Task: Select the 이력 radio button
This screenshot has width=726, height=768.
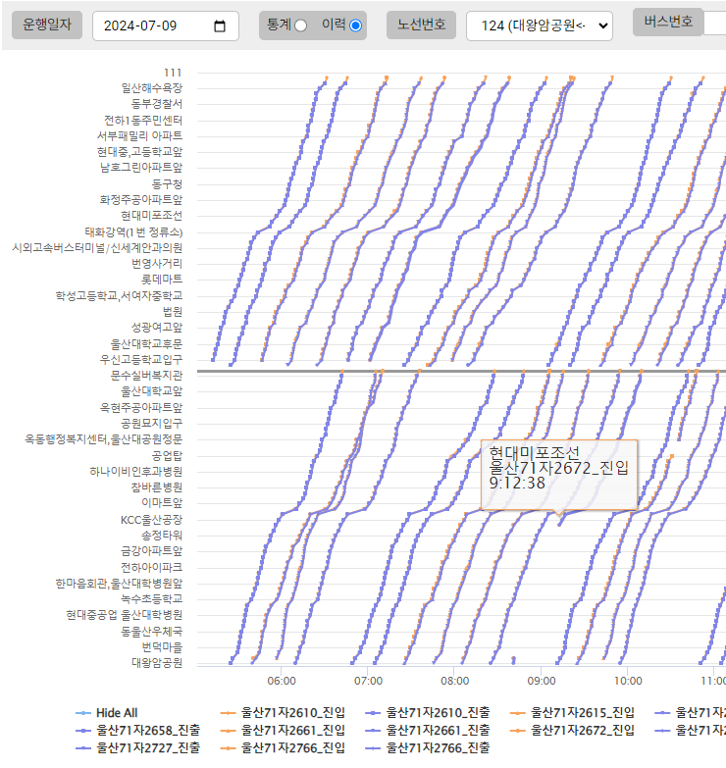Action: click(x=355, y=26)
